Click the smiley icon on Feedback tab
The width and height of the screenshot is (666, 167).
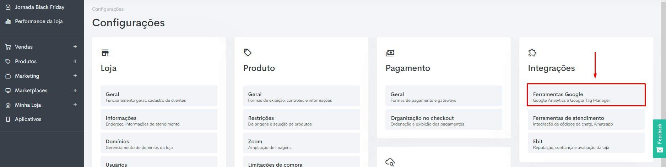point(660,150)
